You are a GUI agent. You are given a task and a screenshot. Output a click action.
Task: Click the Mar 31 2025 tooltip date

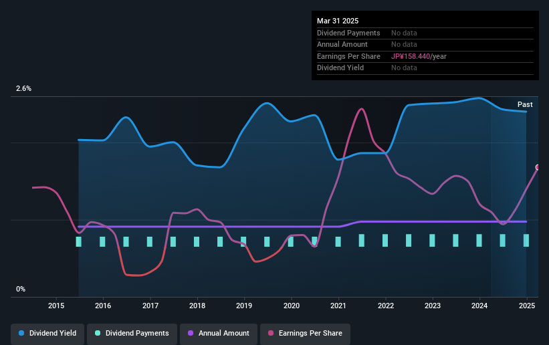pos(338,21)
